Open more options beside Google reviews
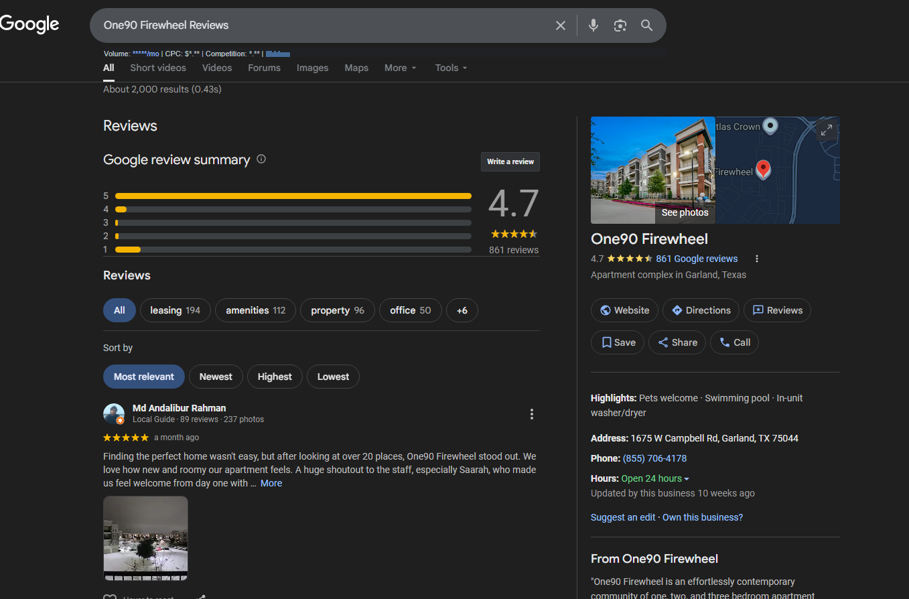This screenshot has height=599, width=909. click(x=757, y=259)
